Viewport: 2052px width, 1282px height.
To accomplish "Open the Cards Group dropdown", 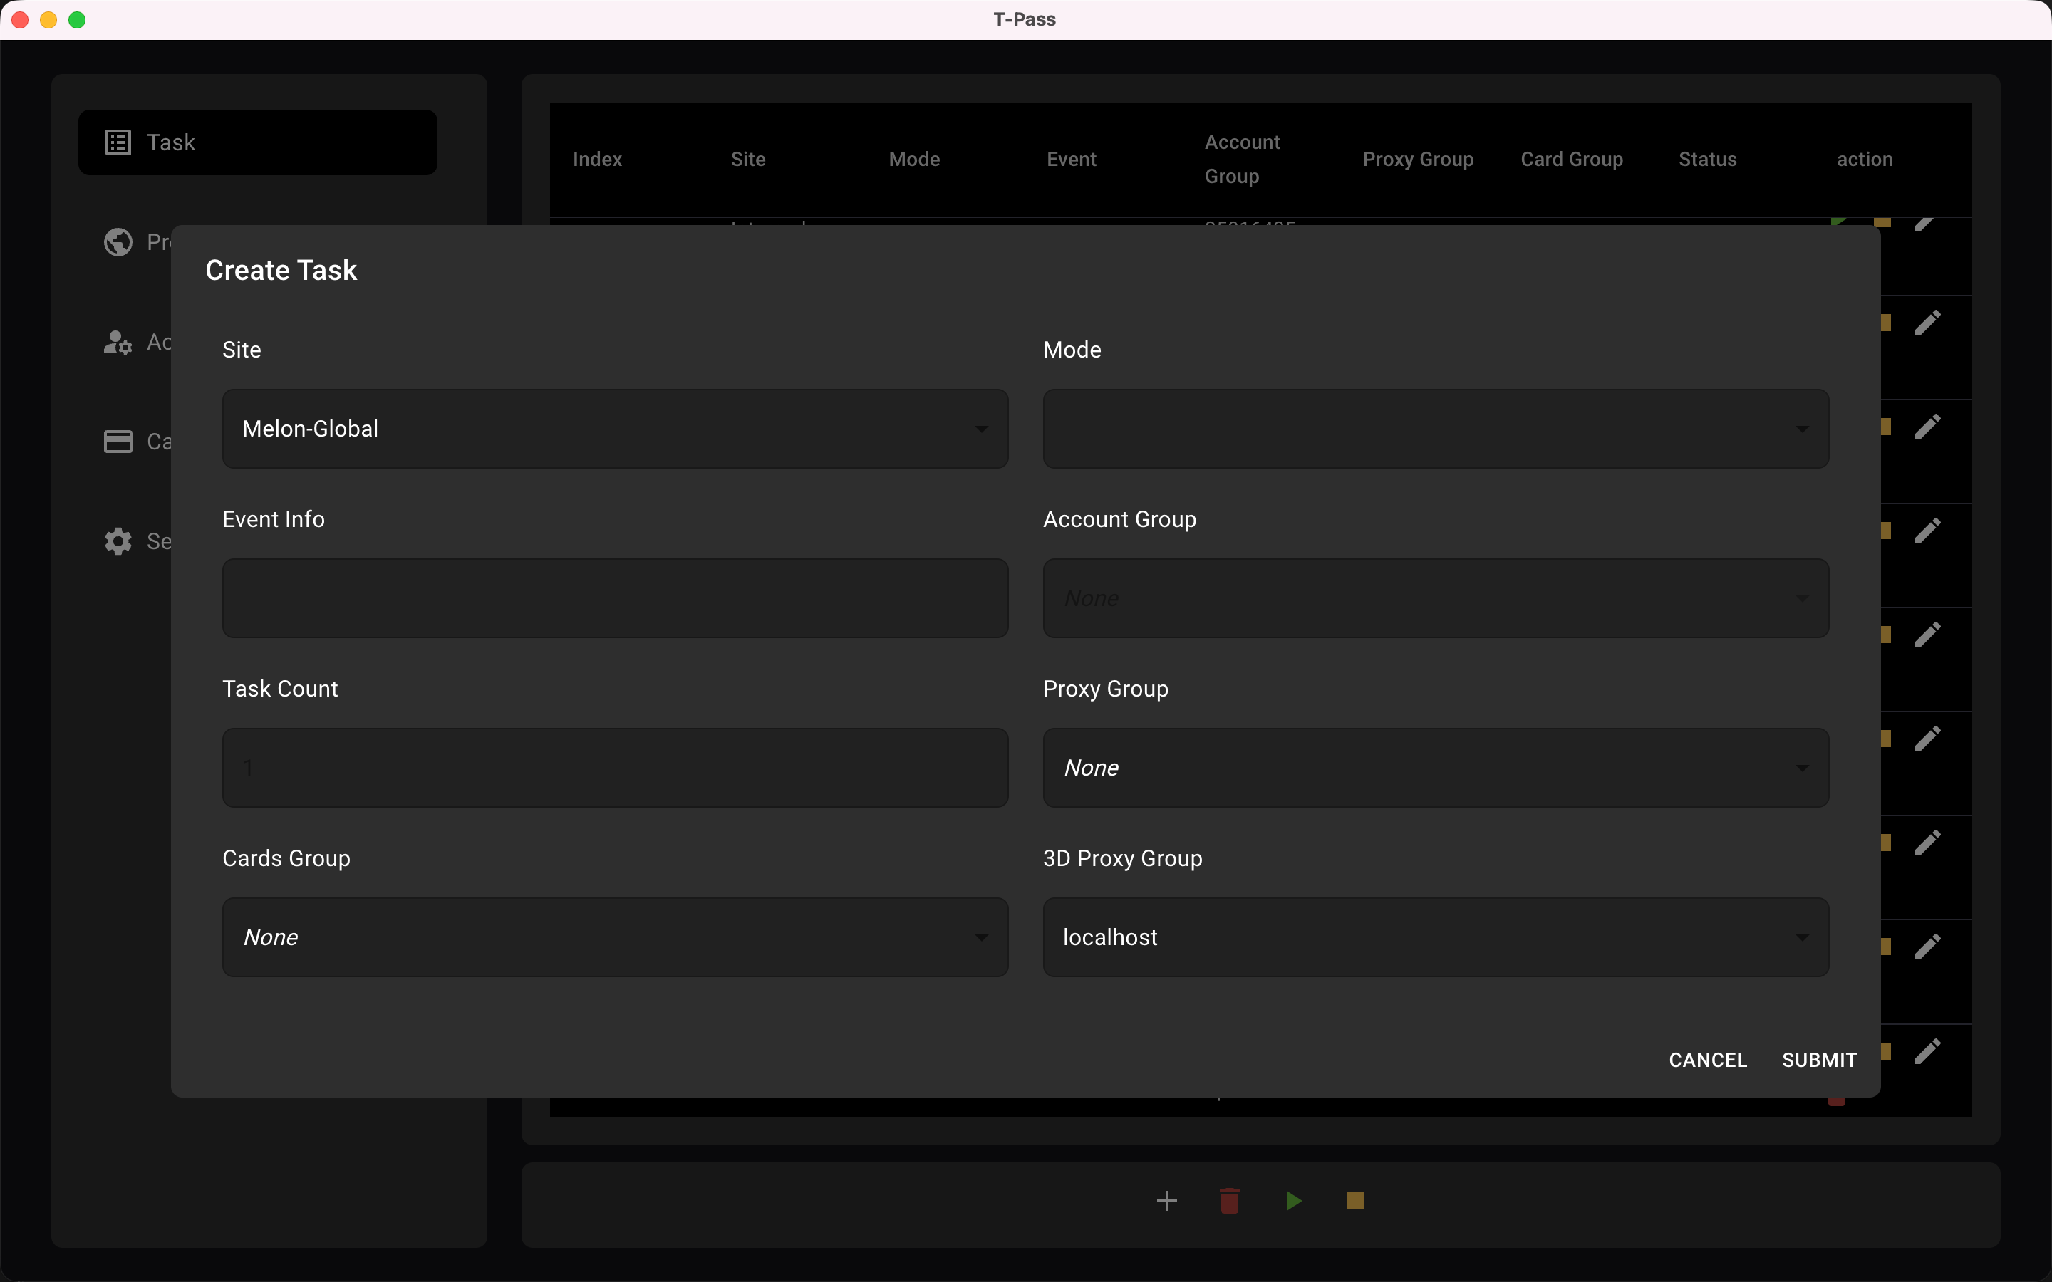I will [x=614, y=937].
